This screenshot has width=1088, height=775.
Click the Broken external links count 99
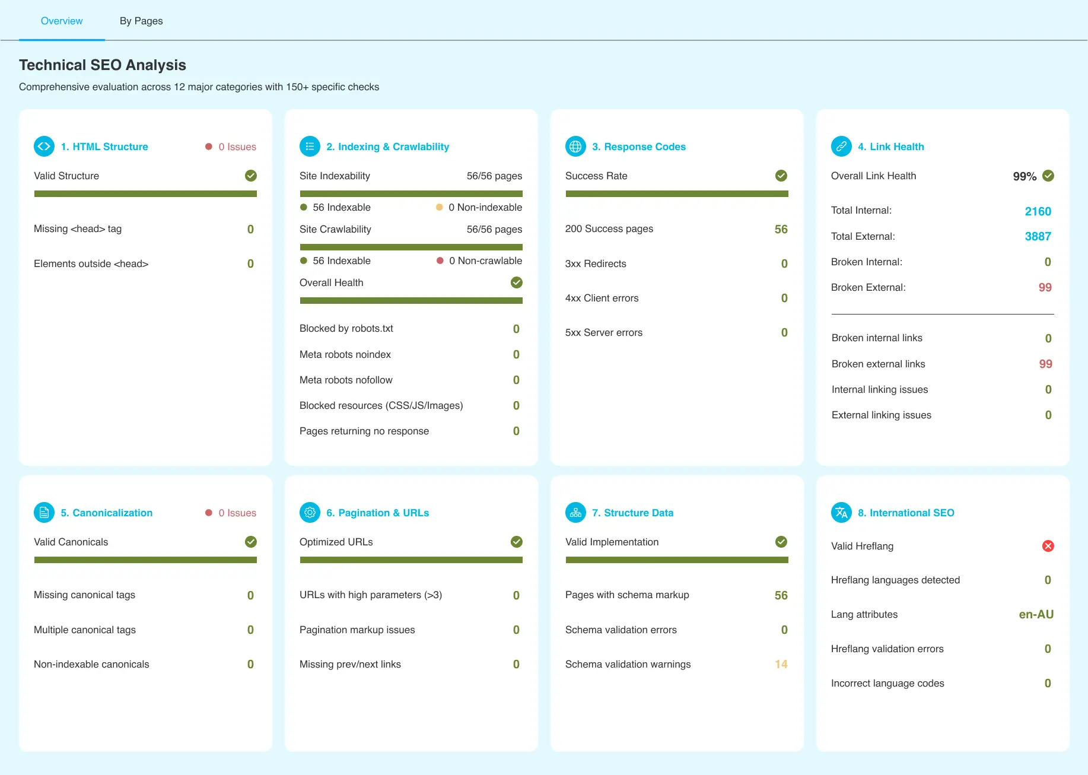point(1045,364)
